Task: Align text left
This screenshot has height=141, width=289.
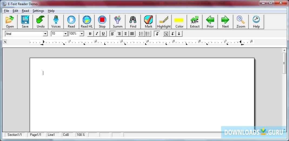Action: click(x=113, y=34)
